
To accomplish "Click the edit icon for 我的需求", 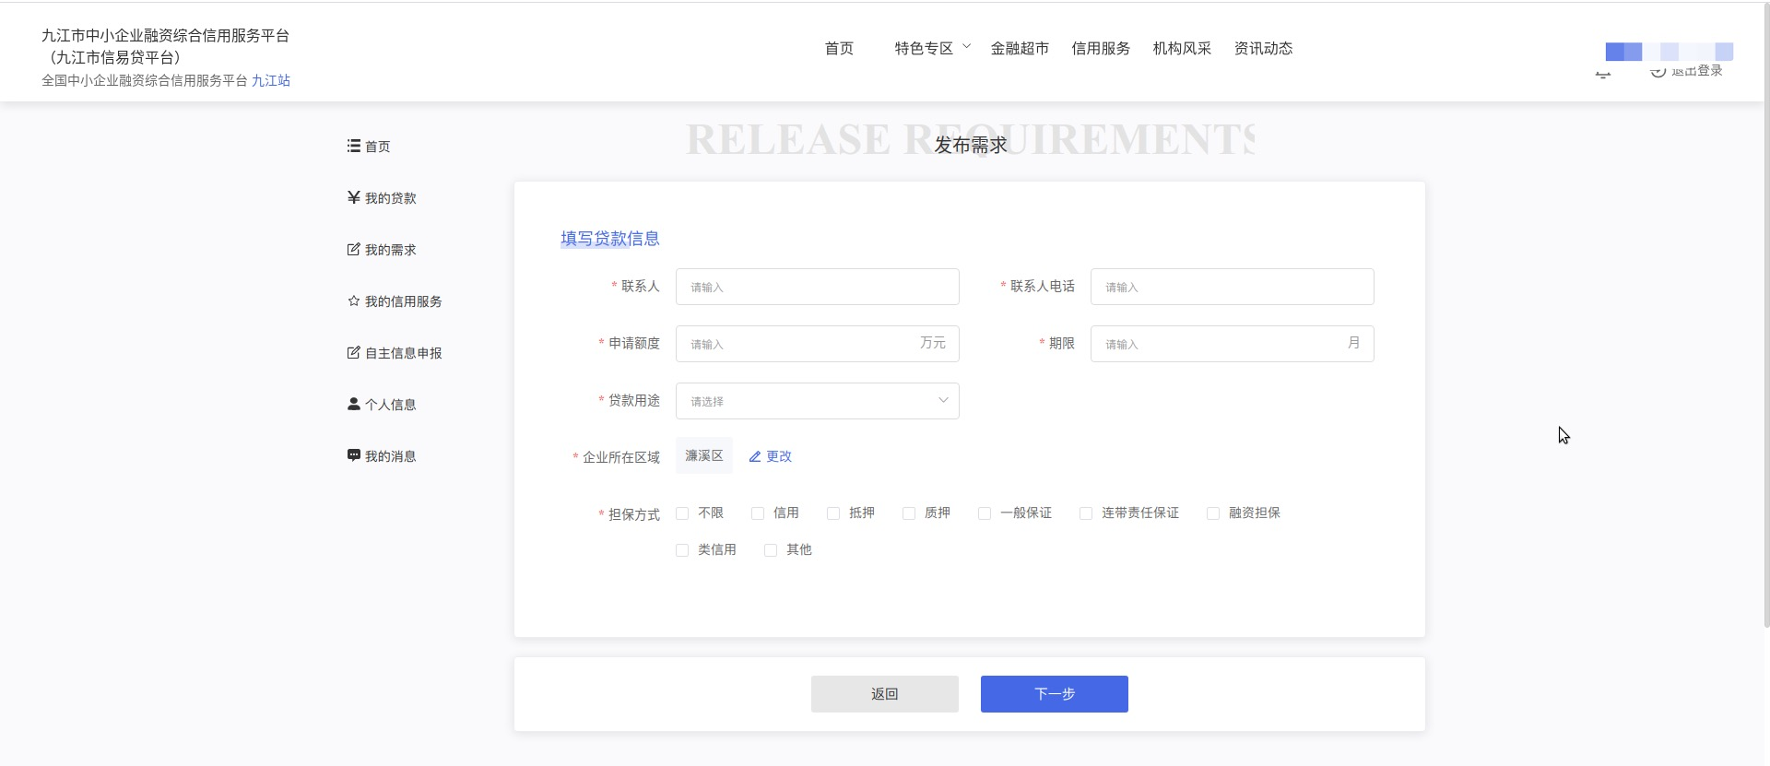I will click(353, 249).
